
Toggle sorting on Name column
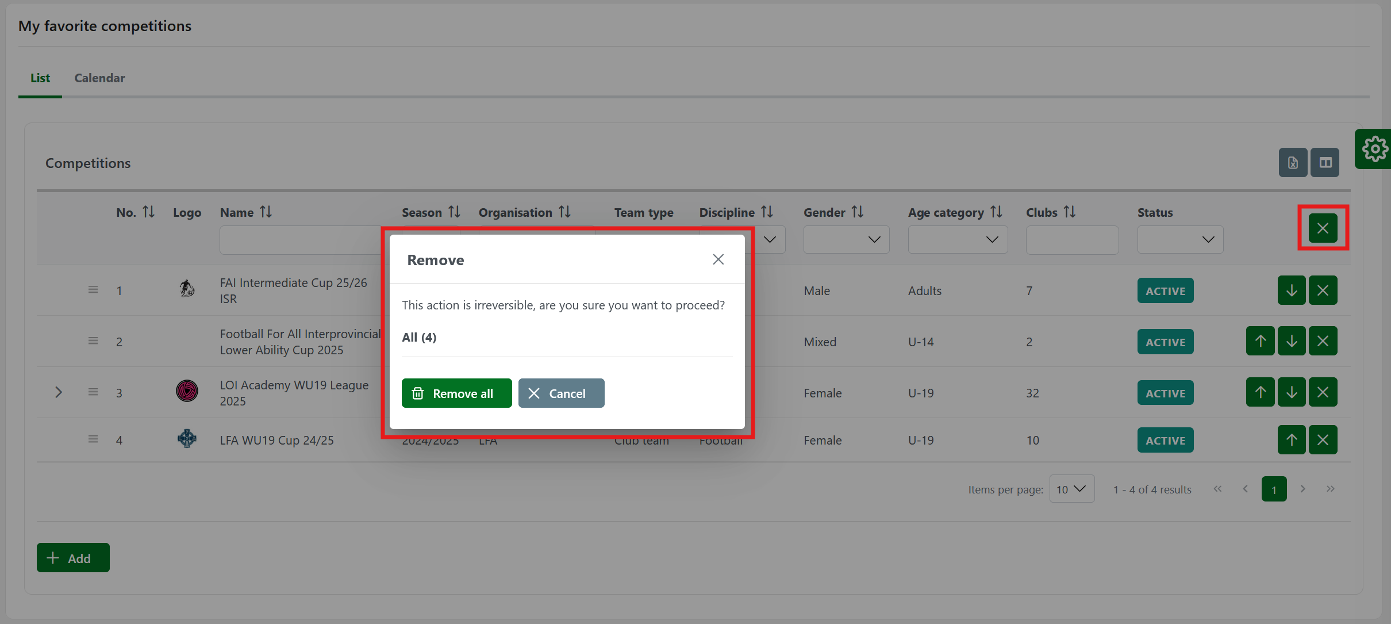tap(266, 212)
